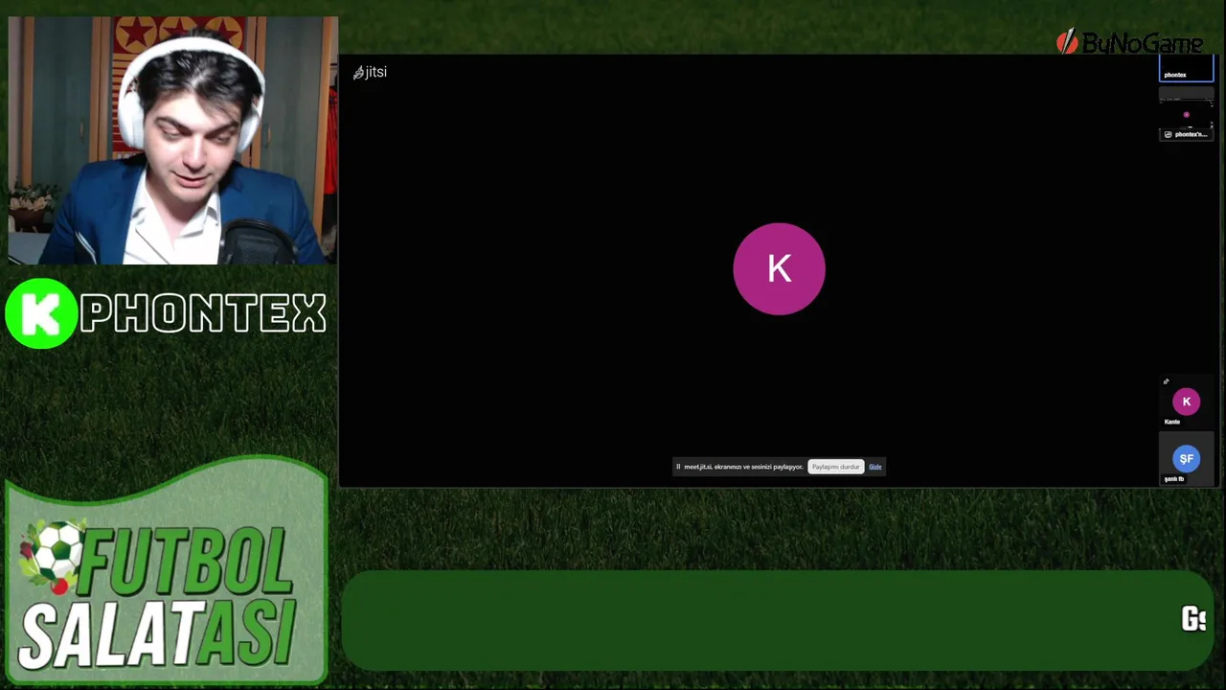Click the pause icon on the sharing notification bar
The image size is (1226, 690).
tap(678, 467)
